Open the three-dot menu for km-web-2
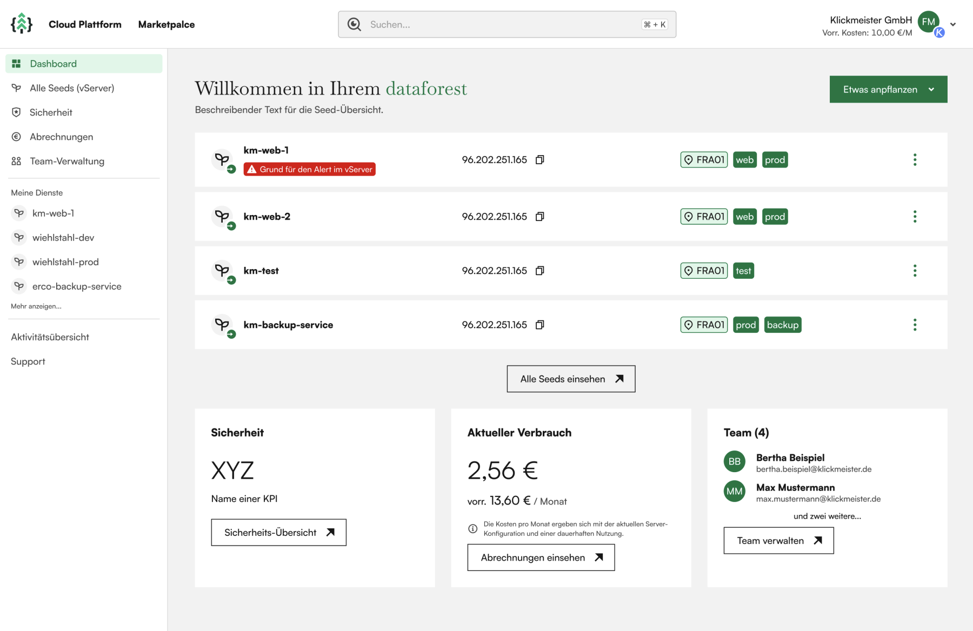 pos(915,217)
